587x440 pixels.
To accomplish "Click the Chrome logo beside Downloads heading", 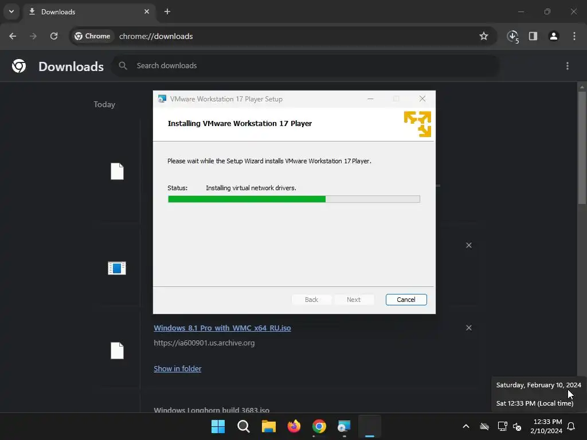I will click(19, 66).
